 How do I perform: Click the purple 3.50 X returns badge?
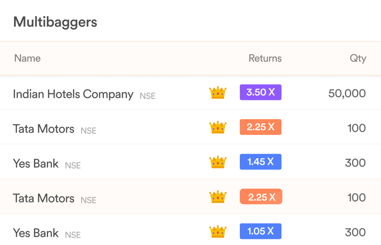pos(261,92)
